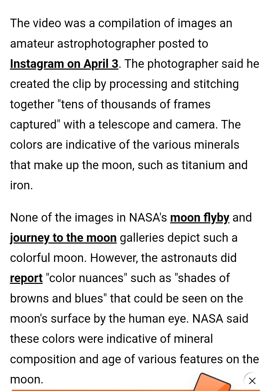Tap the phrase 'shades of' in second paragraph
The image size is (272, 391).
coord(204,278)
